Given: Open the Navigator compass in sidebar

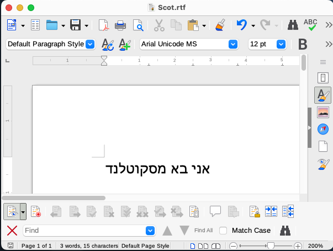Looking at the screenshot, I should pos(323,129).
